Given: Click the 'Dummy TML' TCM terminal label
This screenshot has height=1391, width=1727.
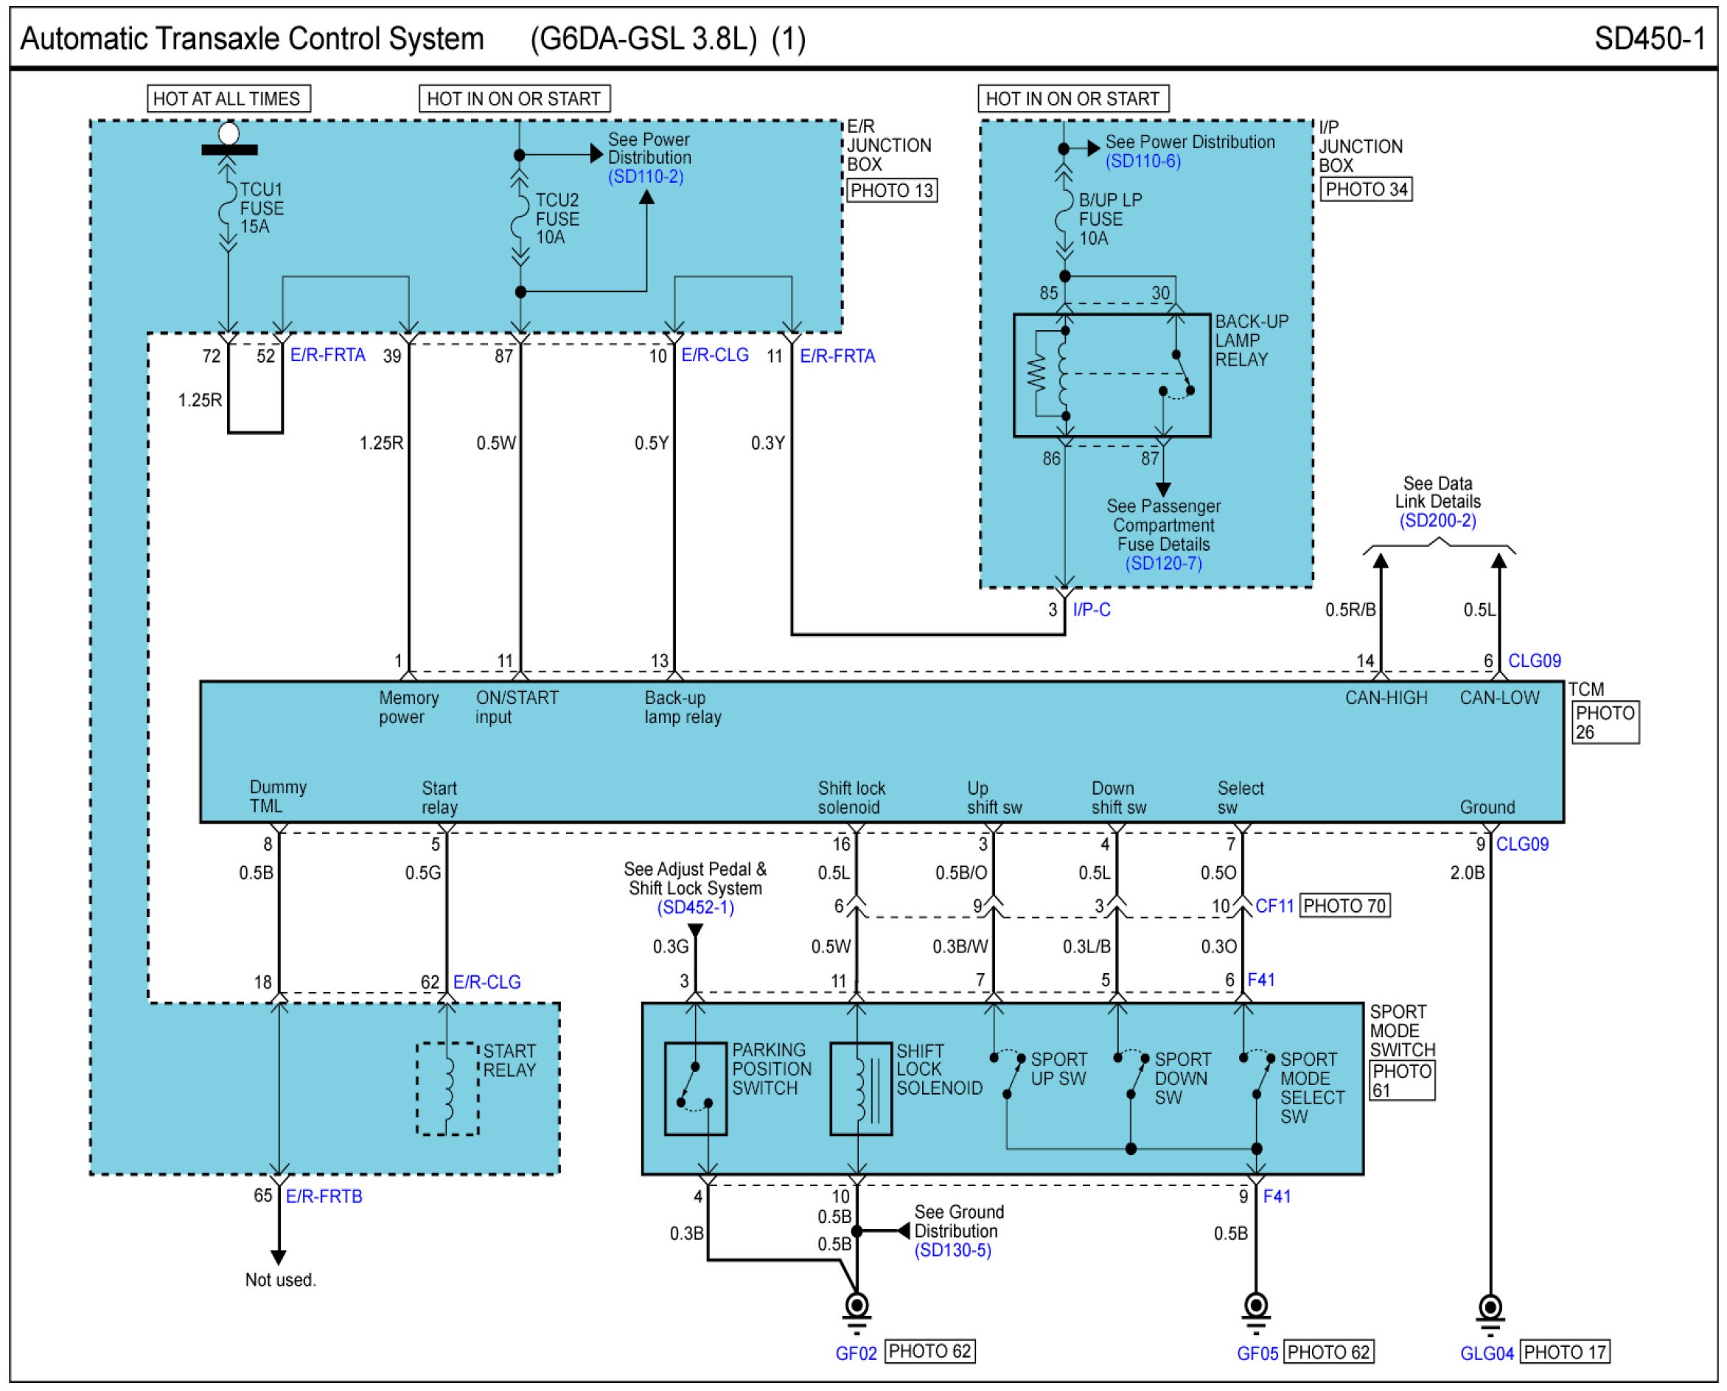Looking at the screenshot, I should click(278, 798).
